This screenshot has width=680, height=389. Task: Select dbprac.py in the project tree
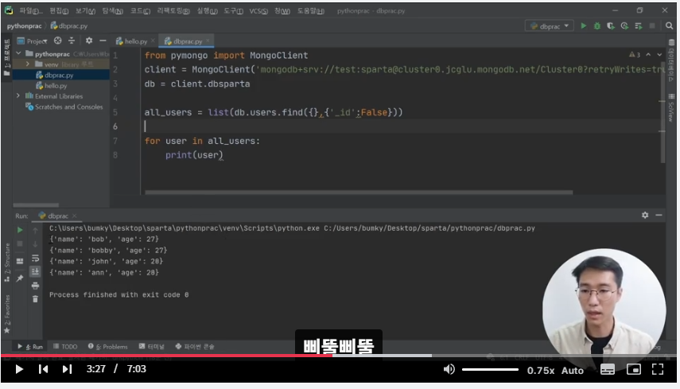coord(58,75)
